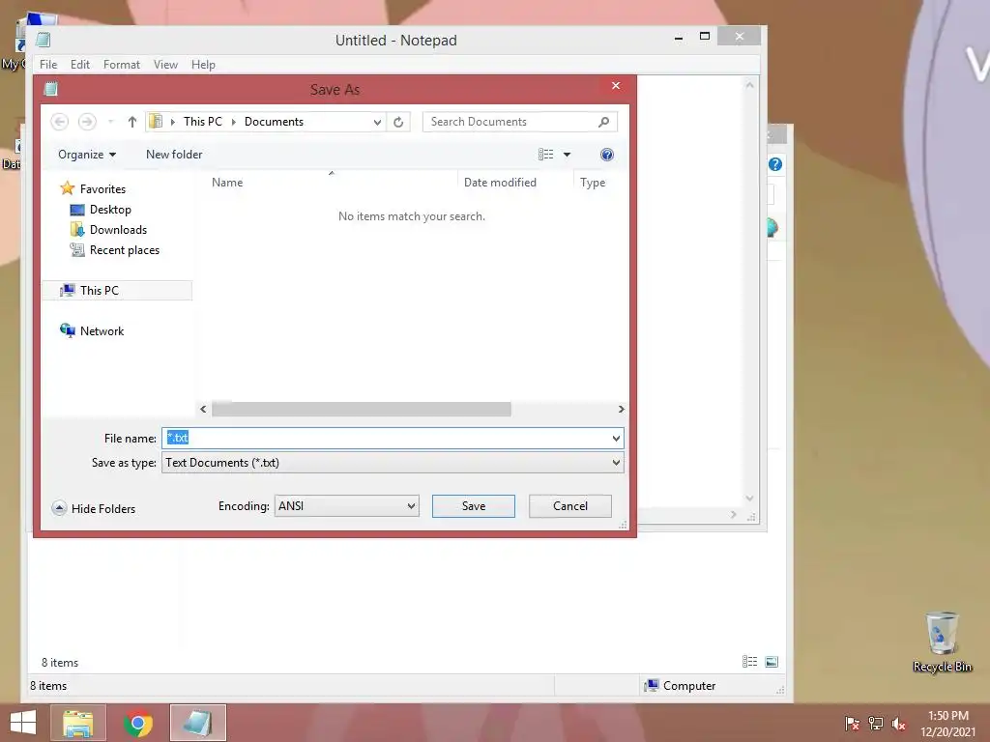The width and height of the screenshot is (990, 742).
Task: Open recent locations dropdown arrow beside Forward
Action: 110,121
